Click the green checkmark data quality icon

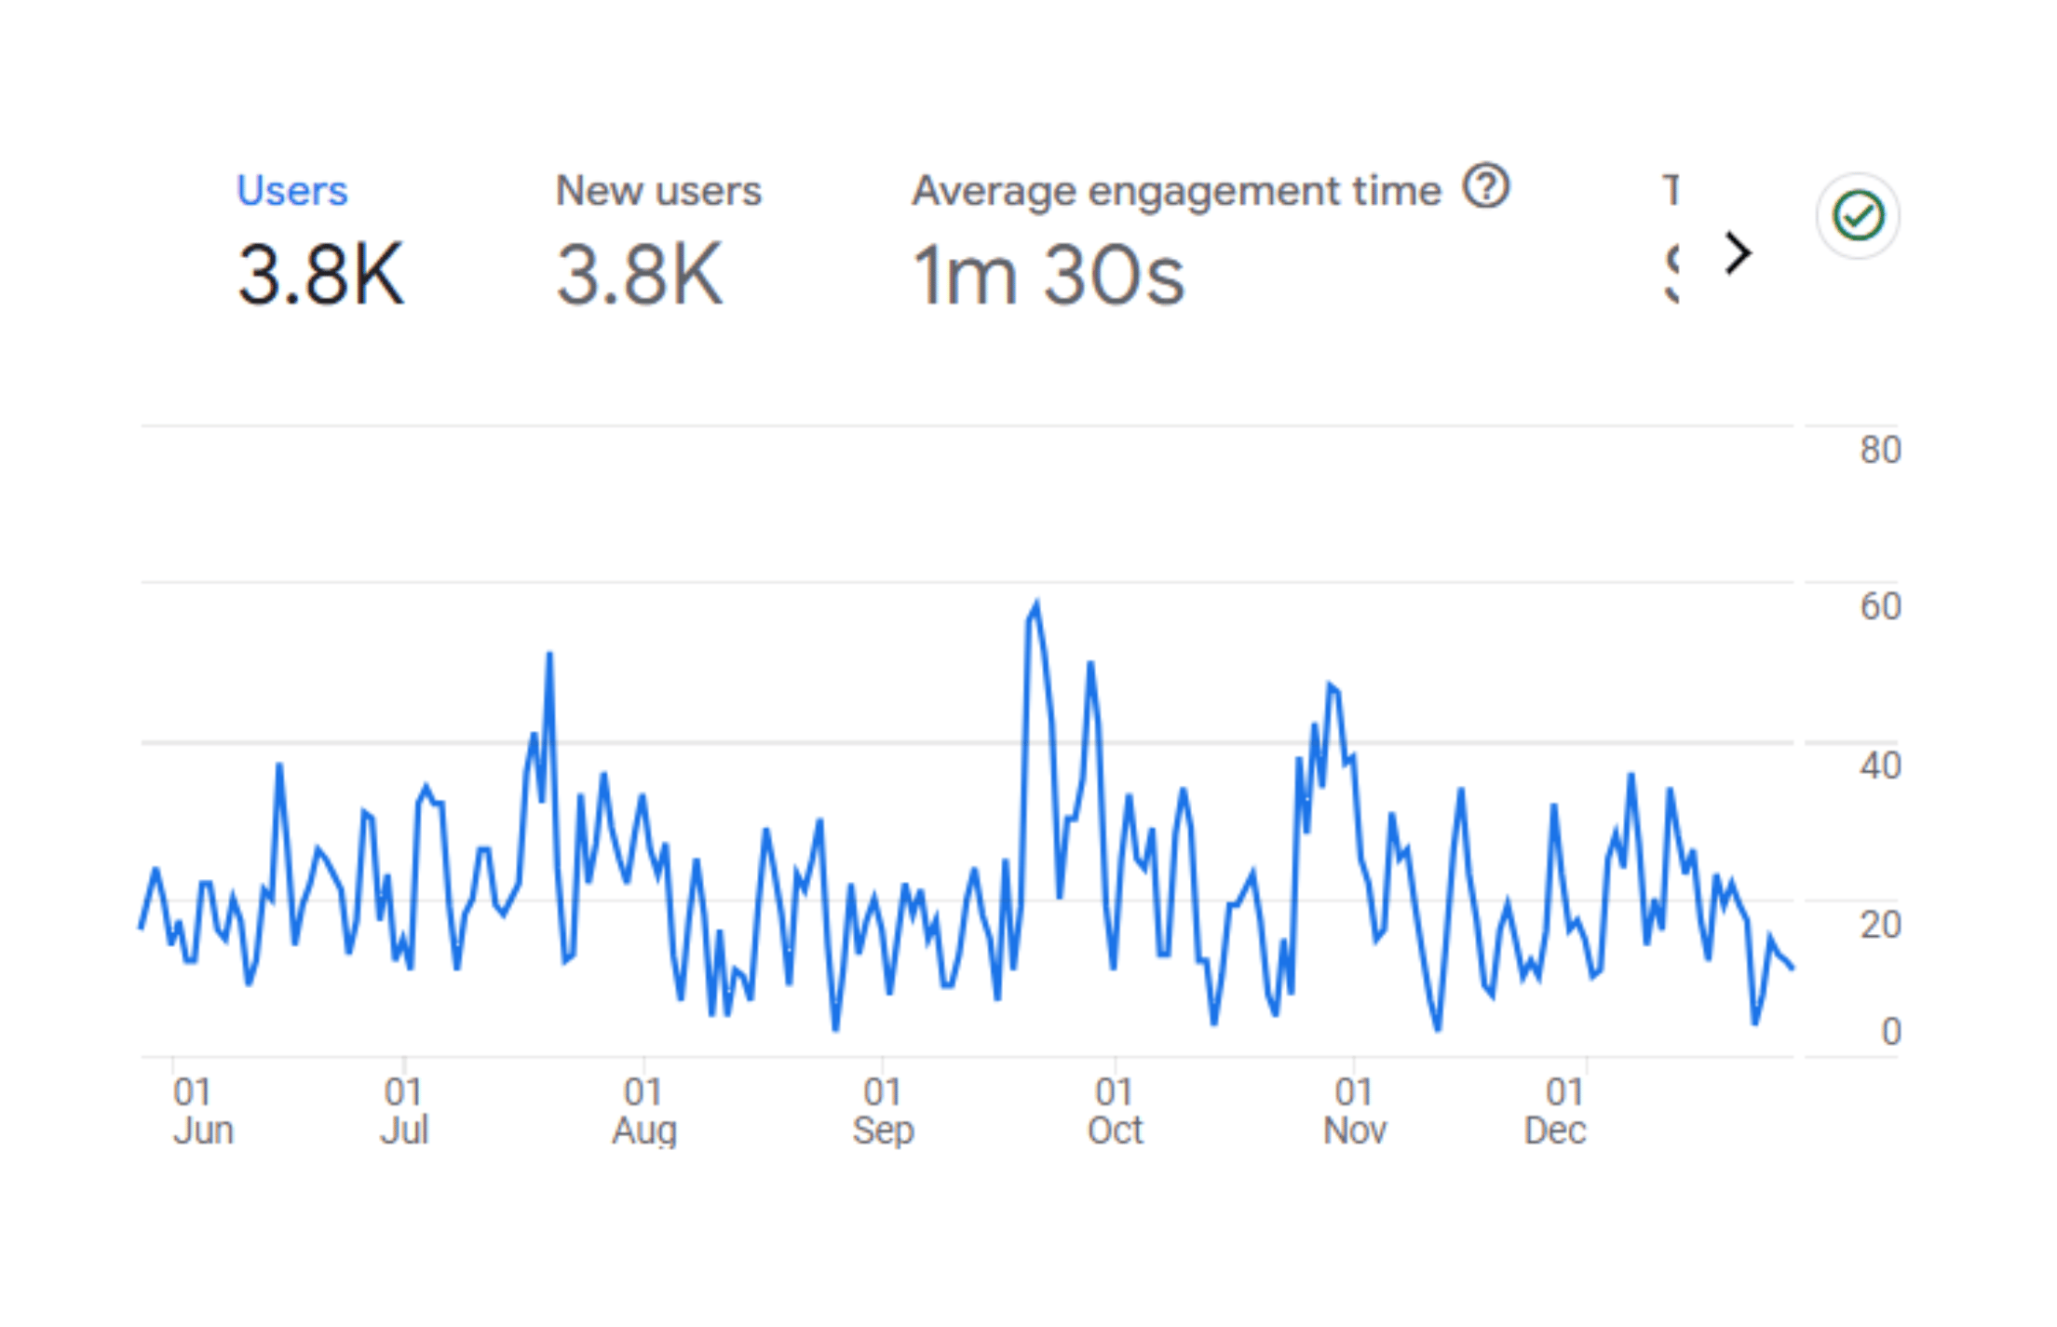click(x=1858, y=216)
